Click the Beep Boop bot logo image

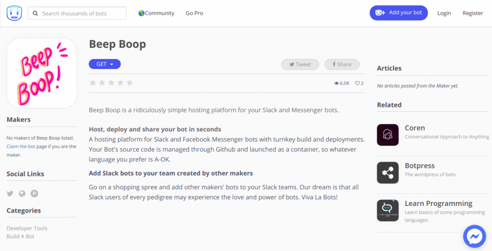point(42,73)
